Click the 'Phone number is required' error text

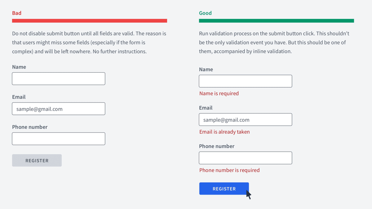[229, 170]
